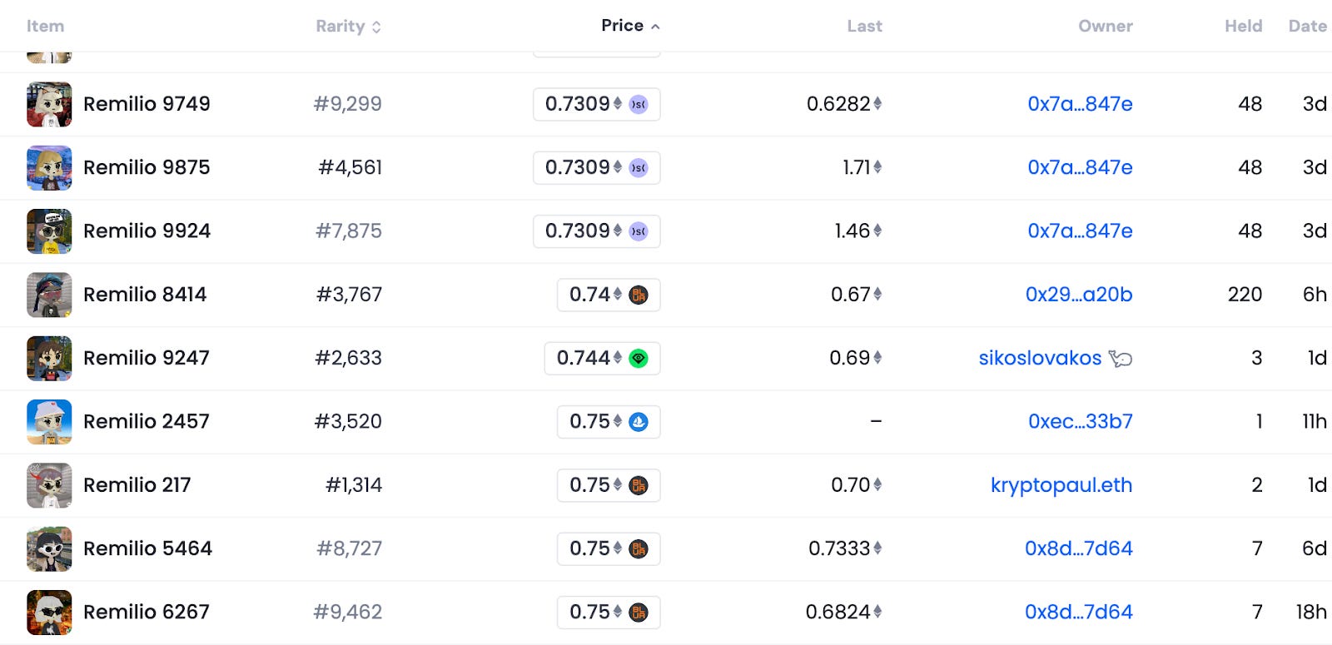Click OpenSea icon for Remilio 2457

point(639,422)
